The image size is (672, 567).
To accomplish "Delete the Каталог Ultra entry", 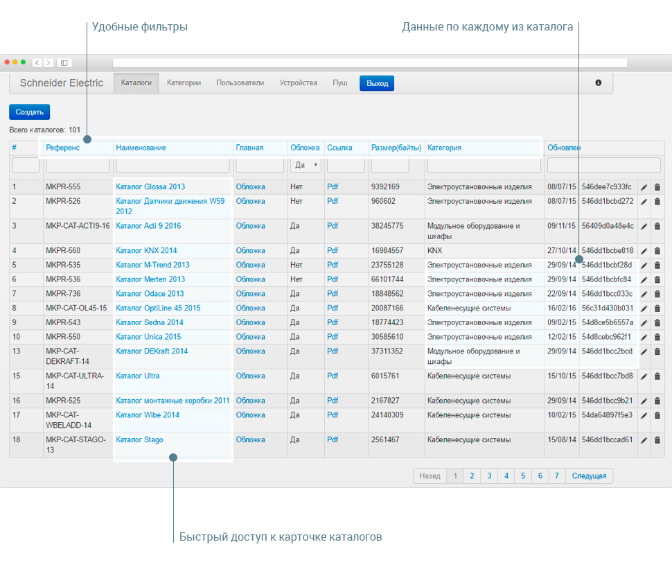I will click(657, 376).
